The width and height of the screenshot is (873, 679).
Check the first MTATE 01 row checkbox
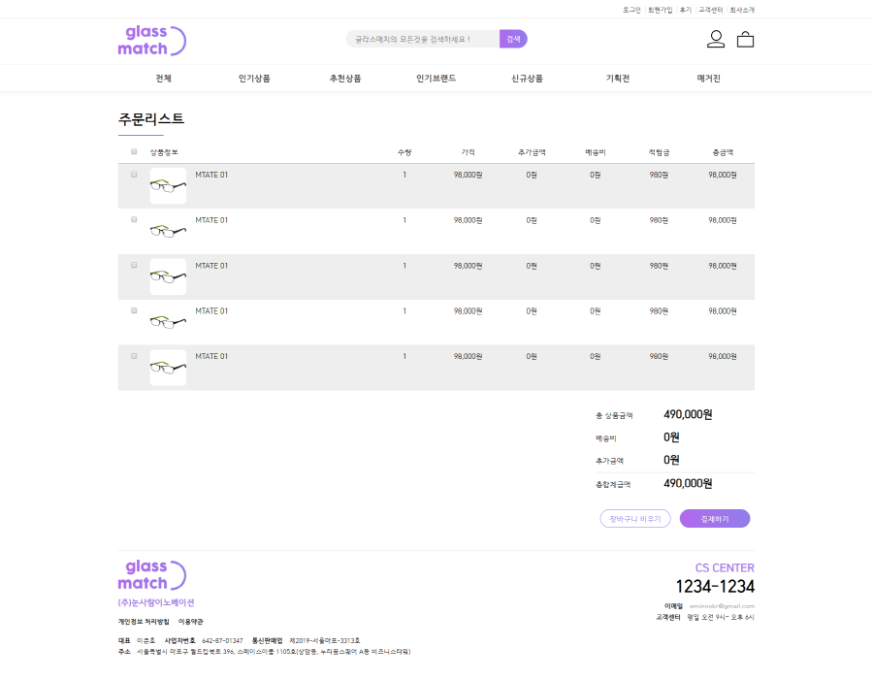click(134, 175)
